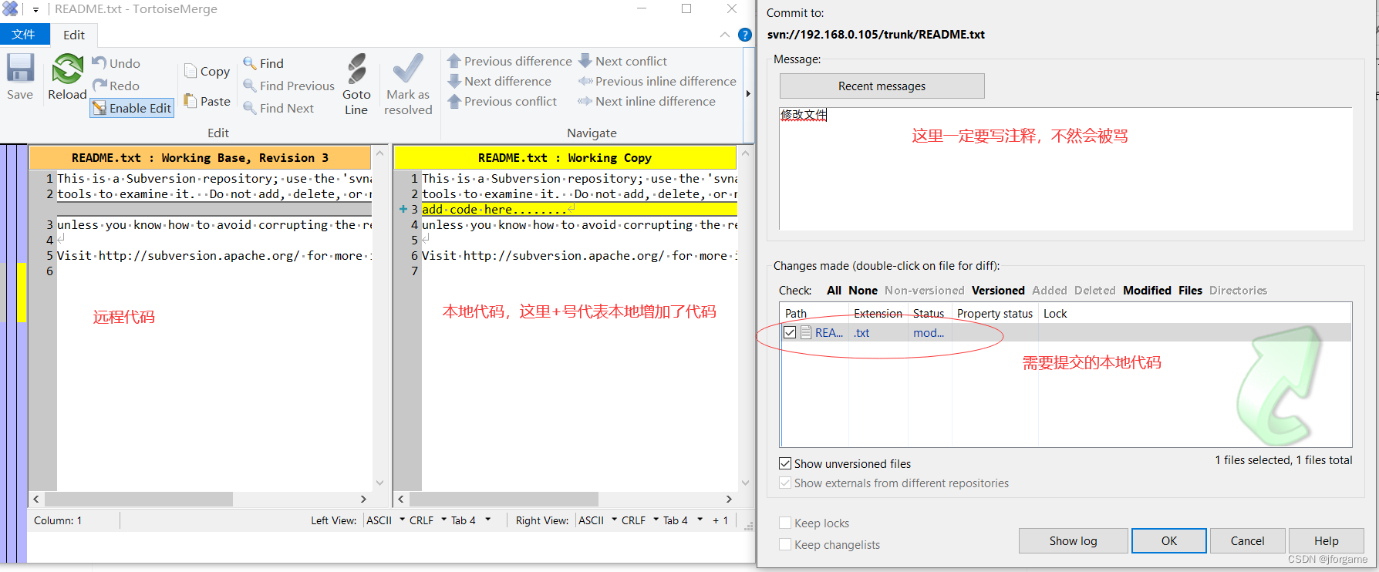Check only Versioned files

point(998,291)
